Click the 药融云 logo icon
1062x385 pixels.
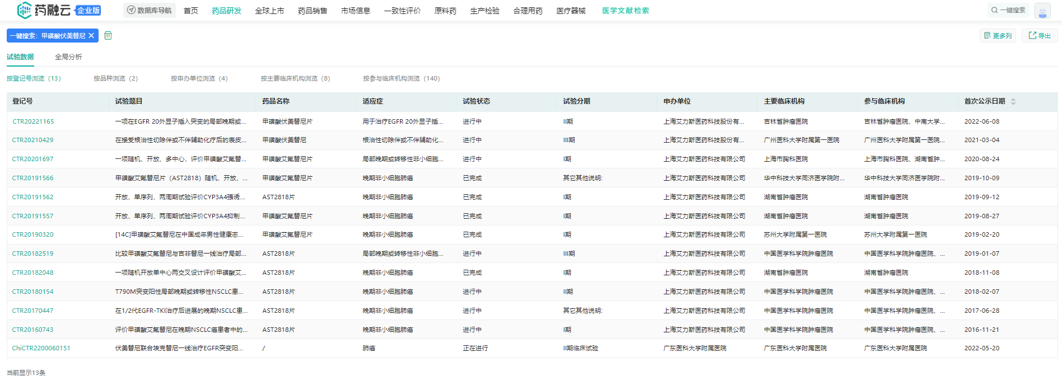[x=24, y=10]
